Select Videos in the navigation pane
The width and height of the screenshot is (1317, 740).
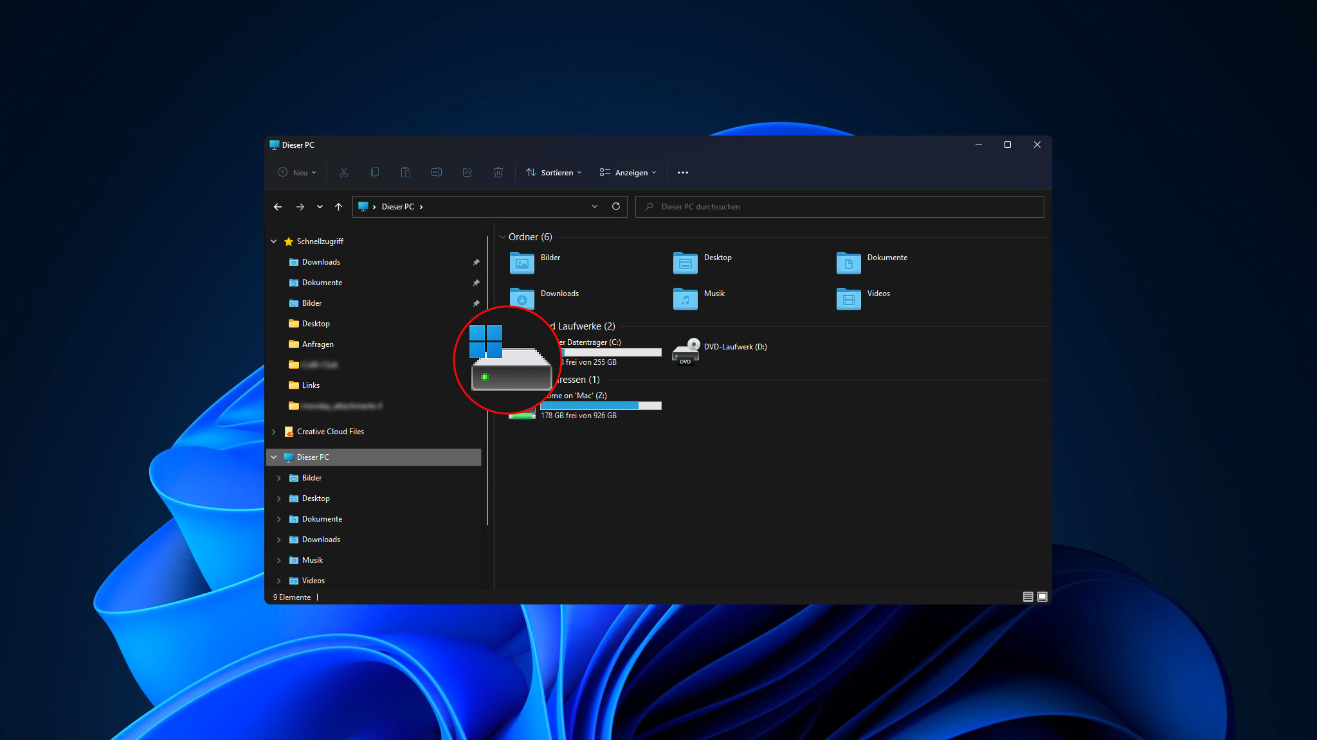tap(313, 580)
